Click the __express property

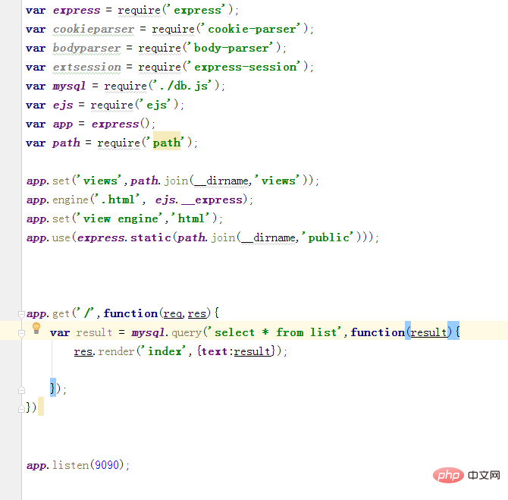pos(212,200)
